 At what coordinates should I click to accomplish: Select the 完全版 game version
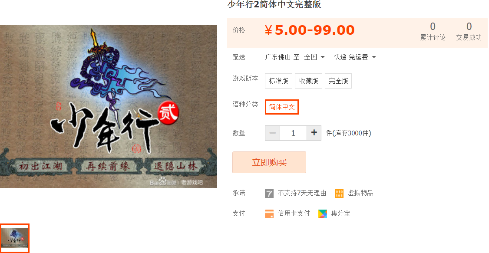click(338, 81)
